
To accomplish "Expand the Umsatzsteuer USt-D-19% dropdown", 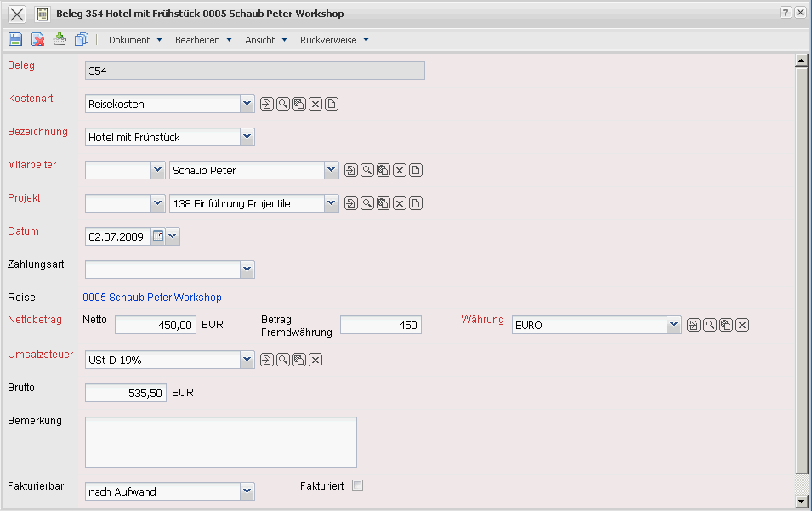I will (247, 360).
